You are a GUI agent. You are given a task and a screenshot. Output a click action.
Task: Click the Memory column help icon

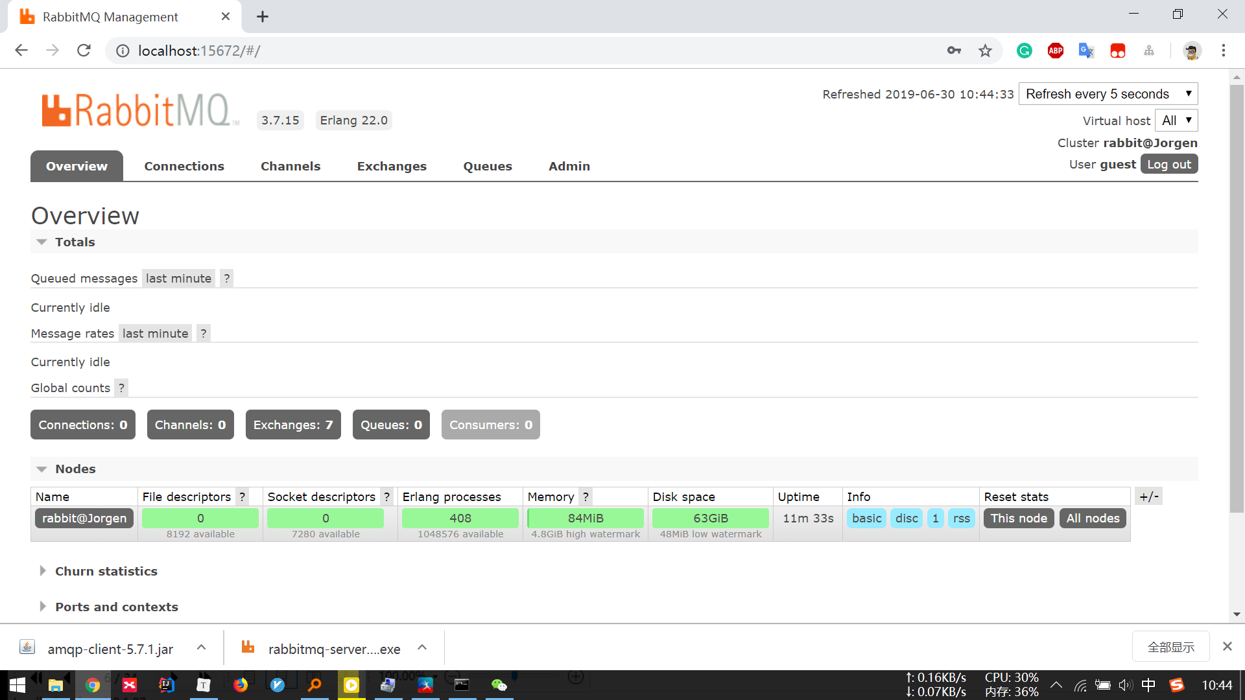coord(586,497)
